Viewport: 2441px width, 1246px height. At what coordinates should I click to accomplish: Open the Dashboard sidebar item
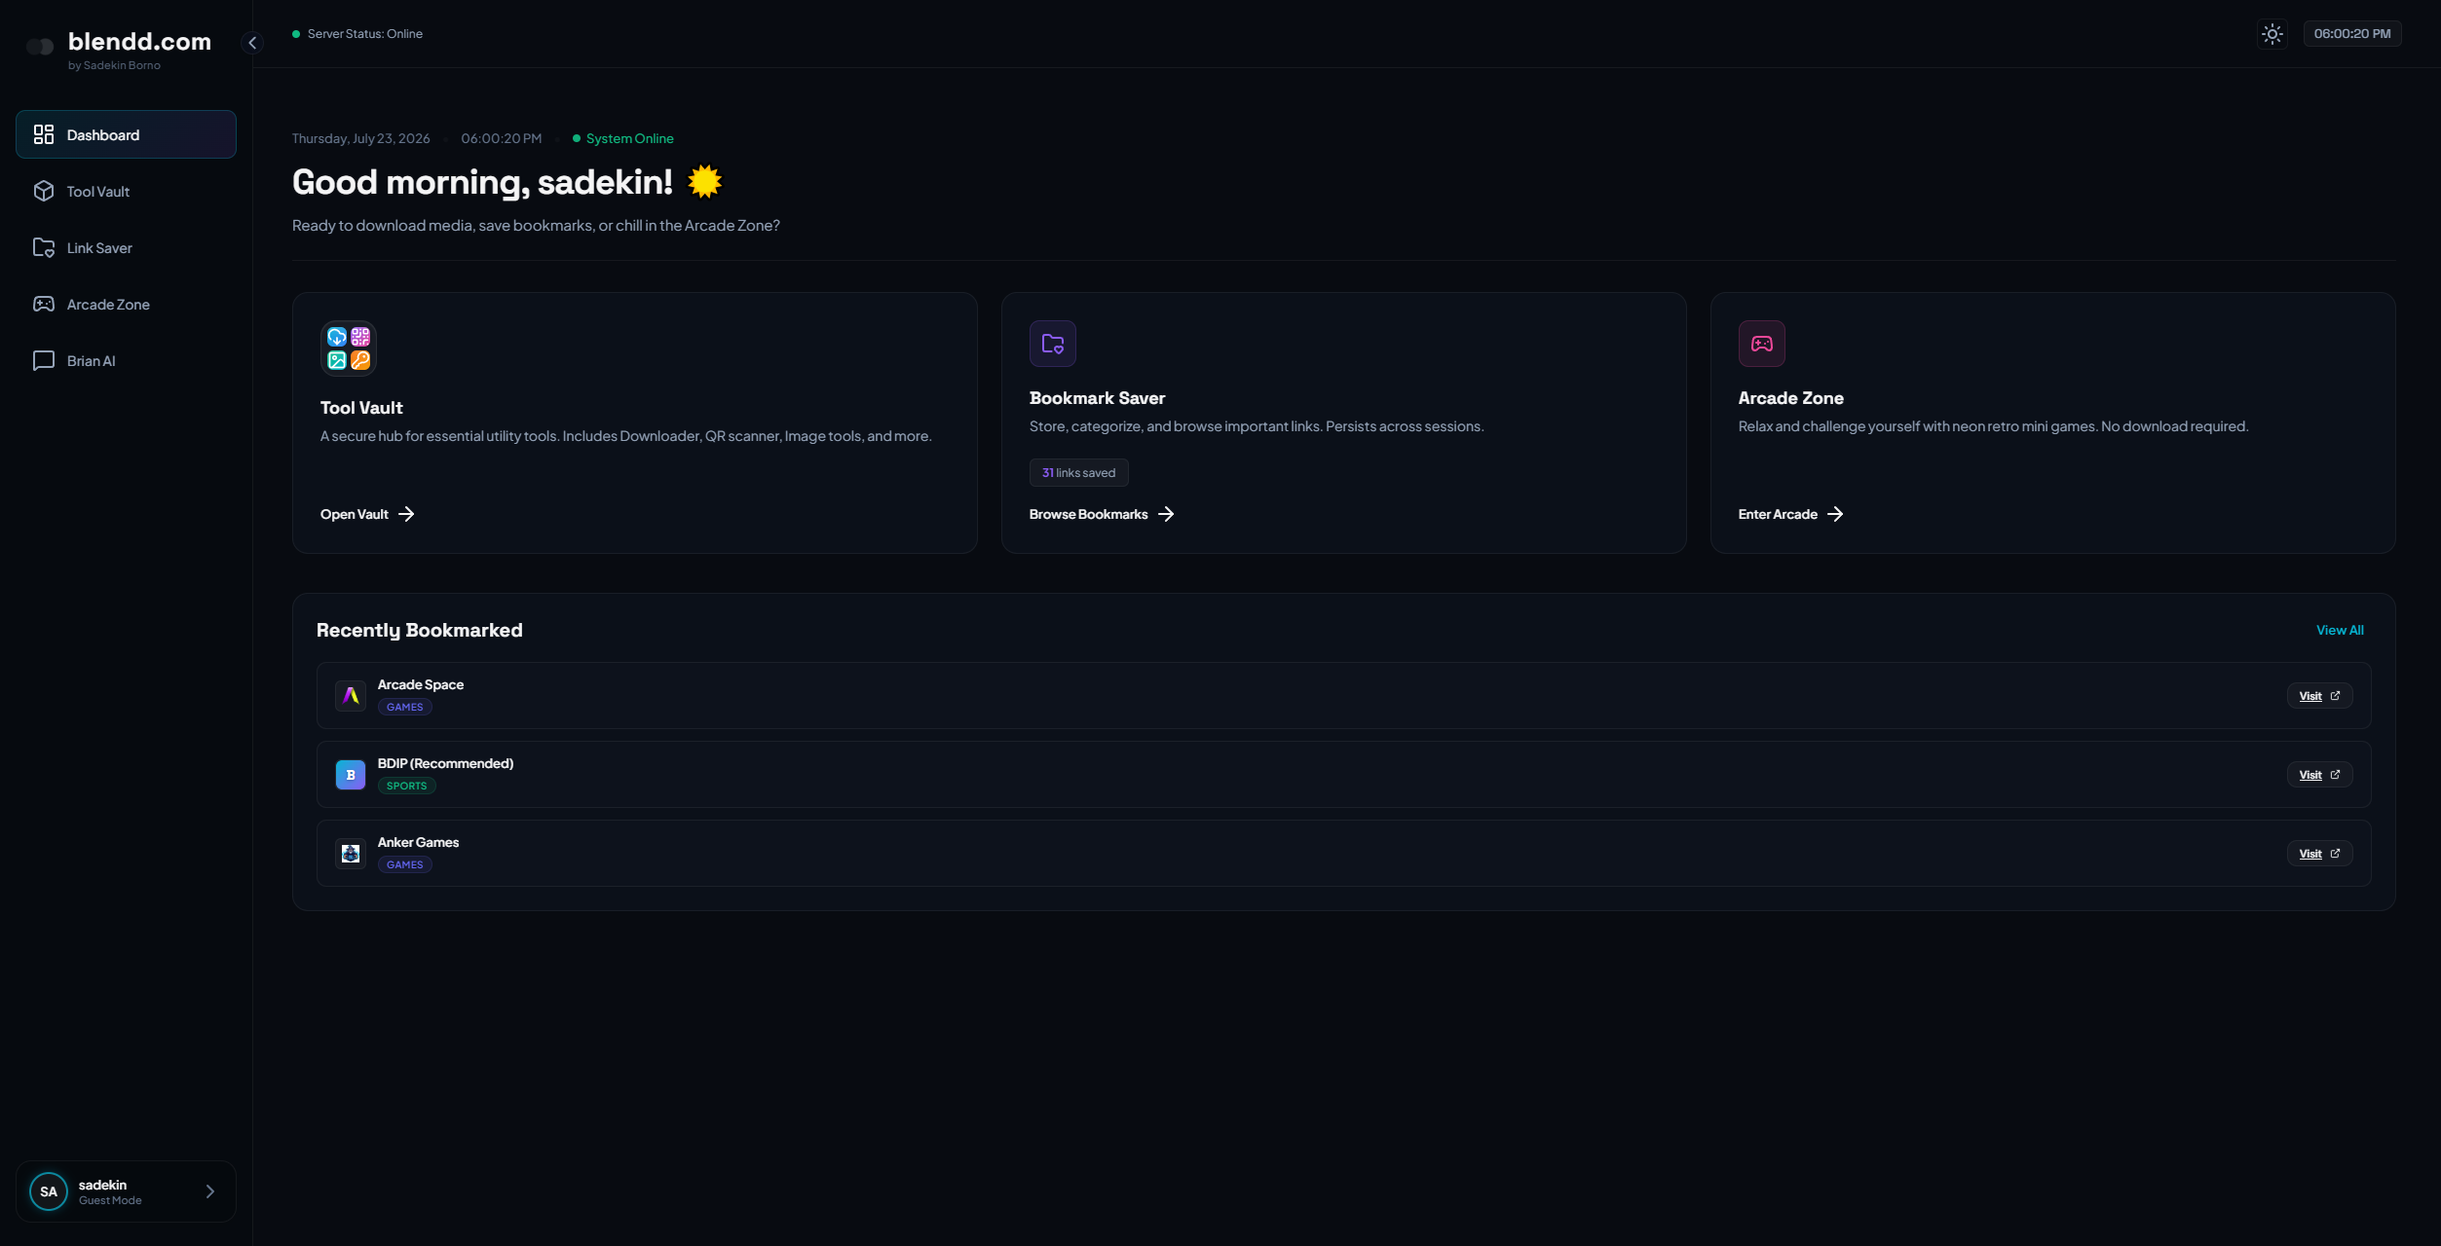pyautogui.click(x=126, y=134)
